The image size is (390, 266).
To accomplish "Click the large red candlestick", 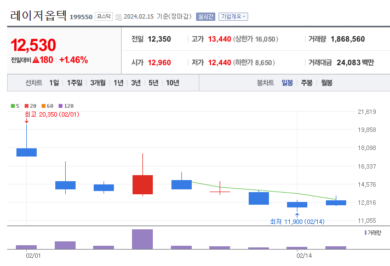I will [x=142, y=184].
